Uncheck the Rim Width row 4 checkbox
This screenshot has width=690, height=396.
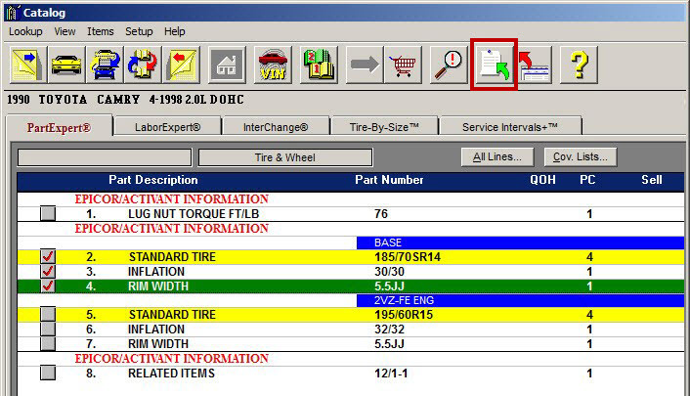click(x=48, y=286)
